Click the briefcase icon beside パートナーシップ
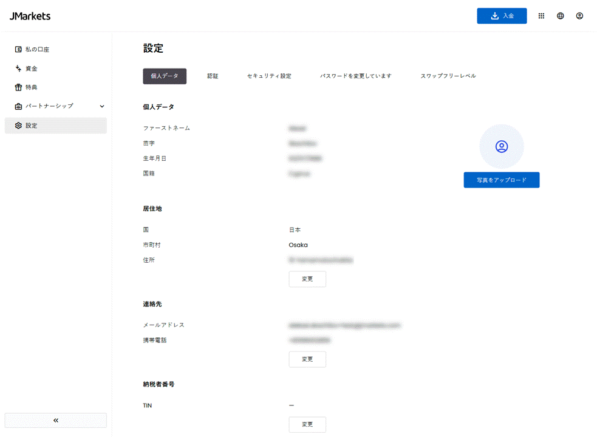The height and width of the screenshot is (437, 597). [18, 106]
